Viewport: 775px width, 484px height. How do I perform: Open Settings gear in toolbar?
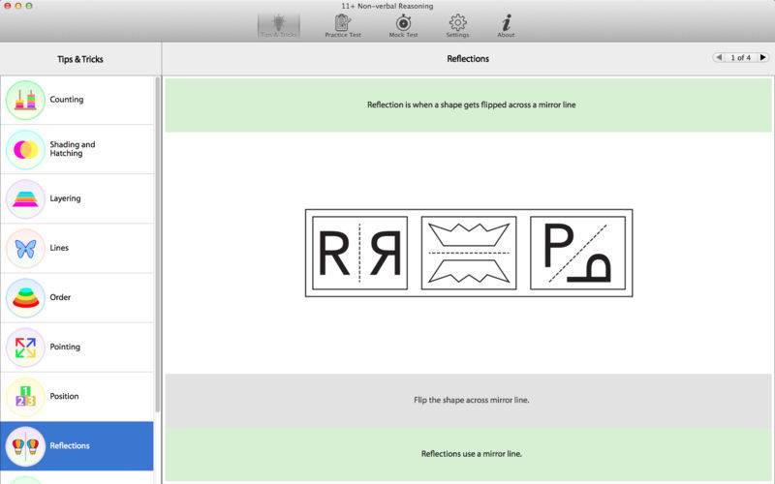coord(457,24)
